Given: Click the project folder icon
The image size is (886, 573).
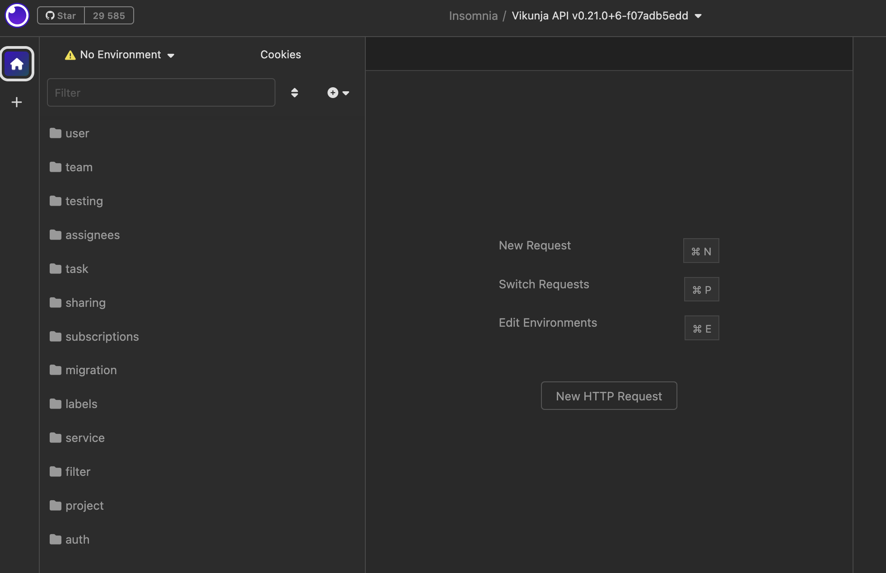Looking at the screenshot, I should point(56,505).
